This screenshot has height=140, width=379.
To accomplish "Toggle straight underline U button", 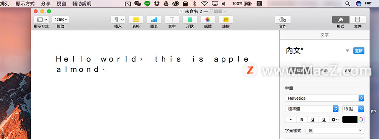I will (x=313, y=120).
